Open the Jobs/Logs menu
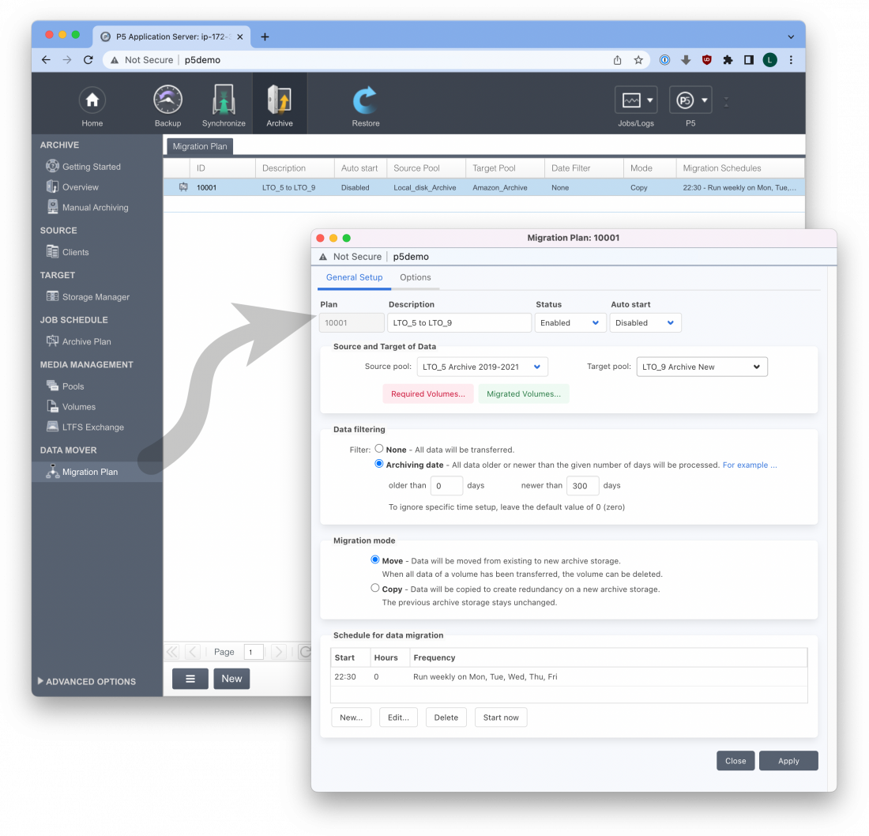Screen dimensions: 869x836 click(636, 101)
